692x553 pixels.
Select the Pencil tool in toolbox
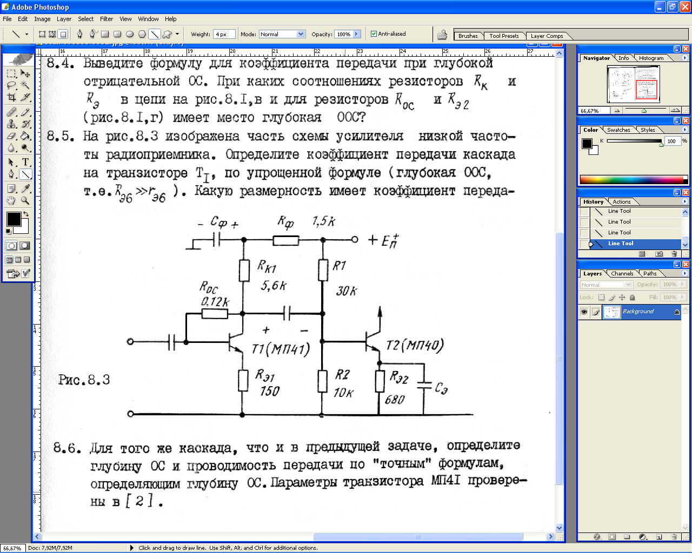click(25, 112)
